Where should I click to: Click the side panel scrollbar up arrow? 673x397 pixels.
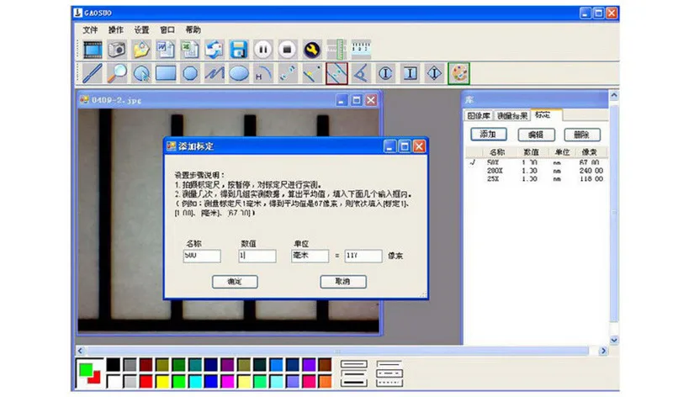point(614,95)
